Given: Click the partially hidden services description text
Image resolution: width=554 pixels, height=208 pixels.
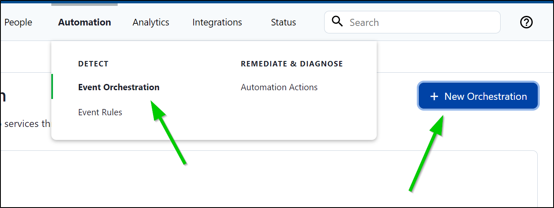Looking at the screenshot, I should pos(25,124).
